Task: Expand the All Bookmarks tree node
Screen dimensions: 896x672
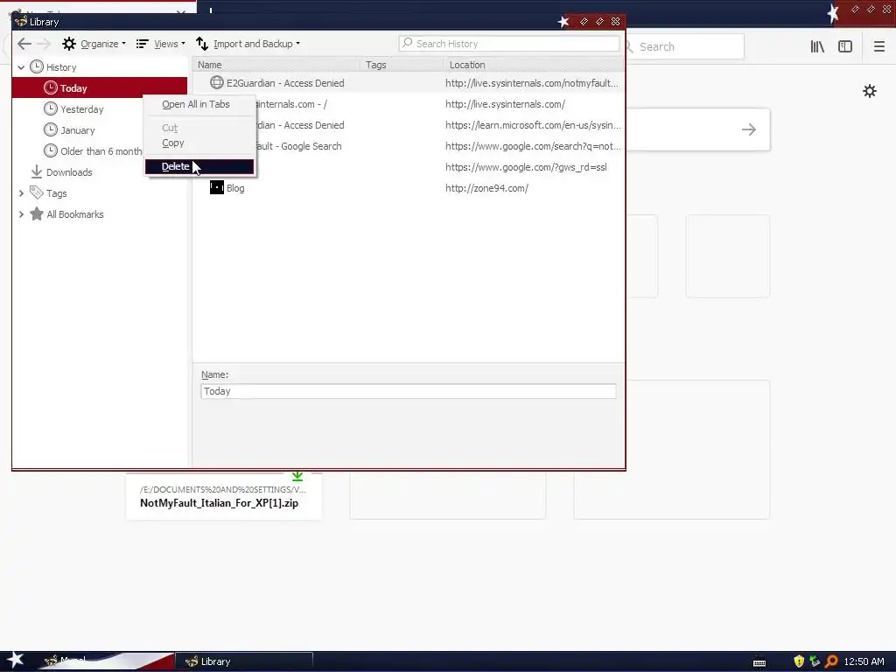Action: [x=21, y=215]
